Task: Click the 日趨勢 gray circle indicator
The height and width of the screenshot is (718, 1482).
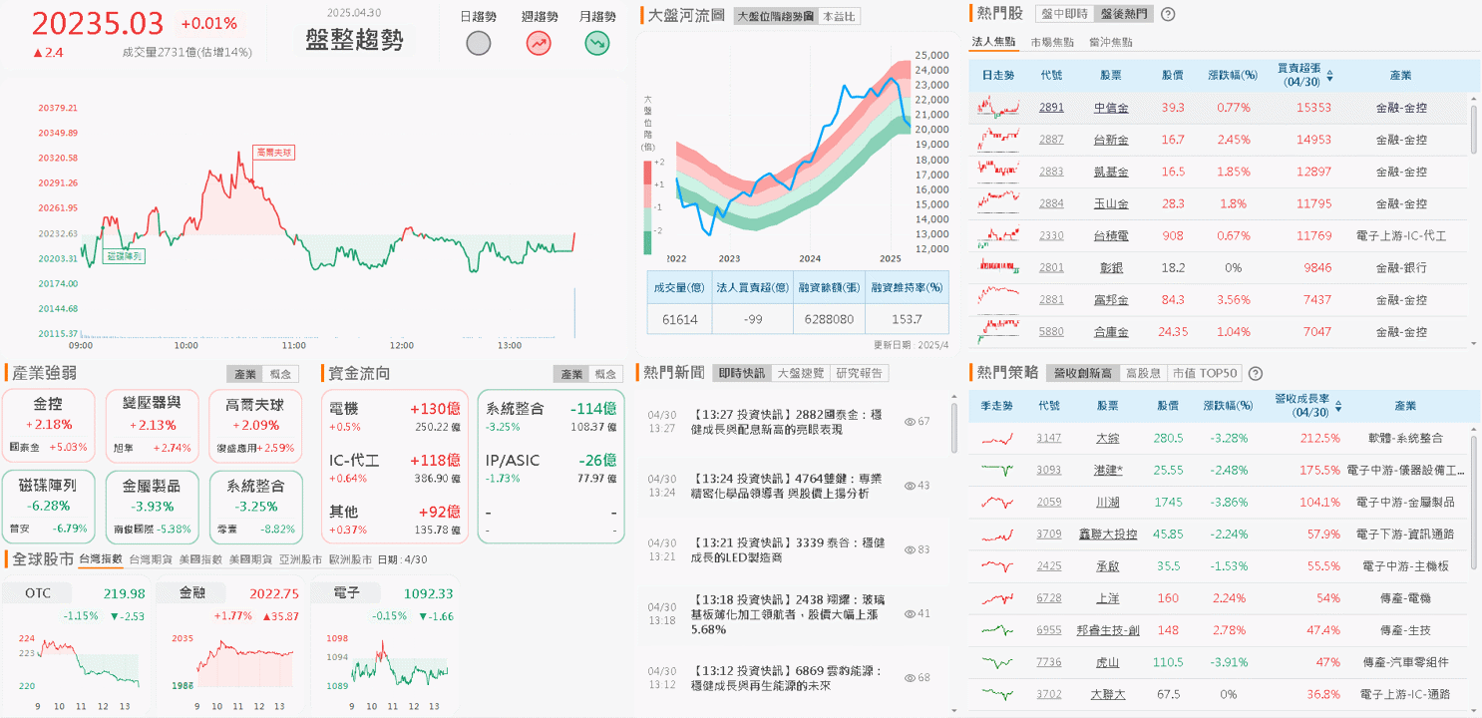Action: tap(479, 43)
